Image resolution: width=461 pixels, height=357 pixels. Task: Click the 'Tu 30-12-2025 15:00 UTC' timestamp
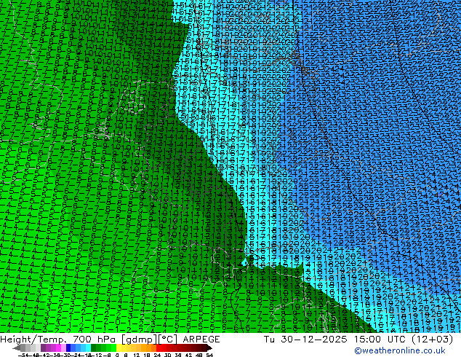coord(335,340)
